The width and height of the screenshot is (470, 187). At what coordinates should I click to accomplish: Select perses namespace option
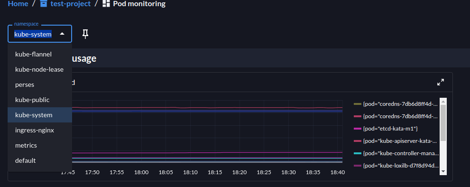[40, 84]
